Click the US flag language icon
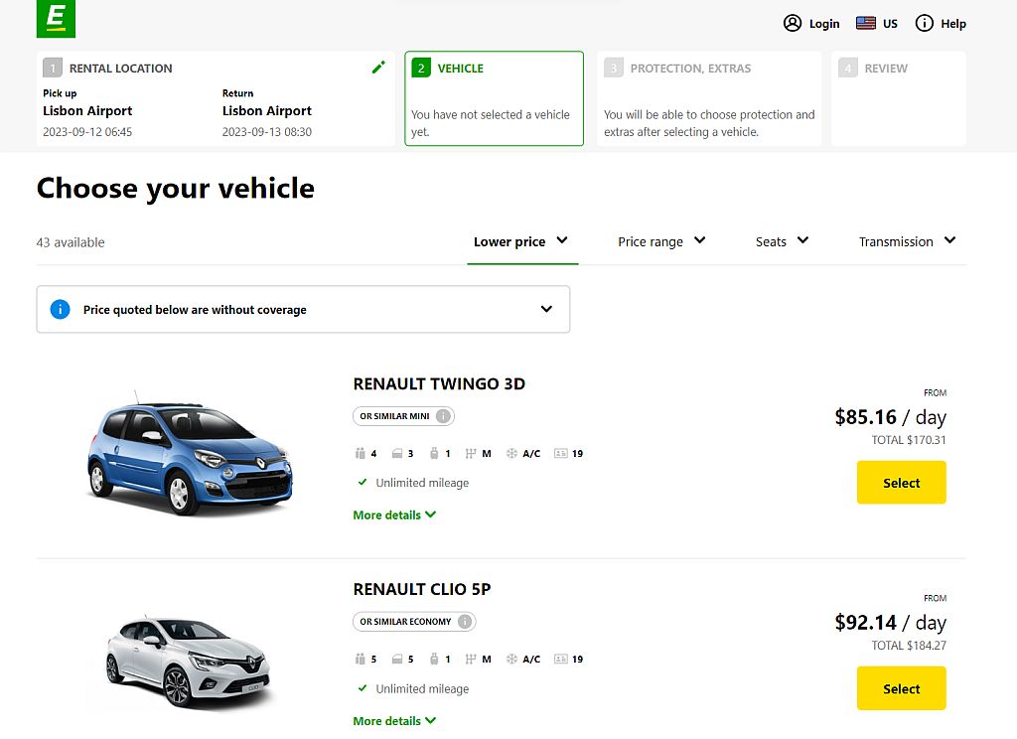Screen dimensions: 1017x739 click(865, 23)
